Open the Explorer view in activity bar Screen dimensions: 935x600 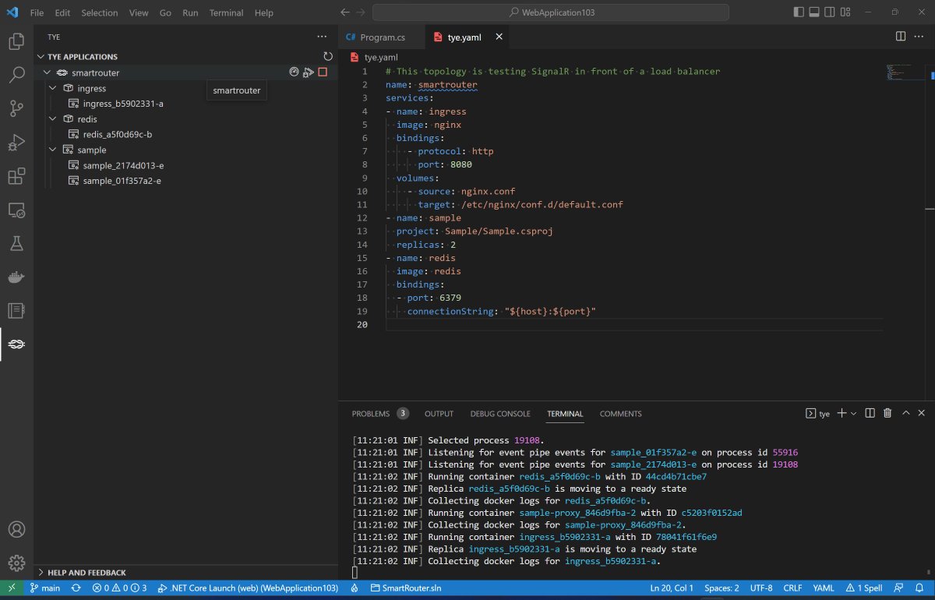pyautogui.click(x=16, y=41)
